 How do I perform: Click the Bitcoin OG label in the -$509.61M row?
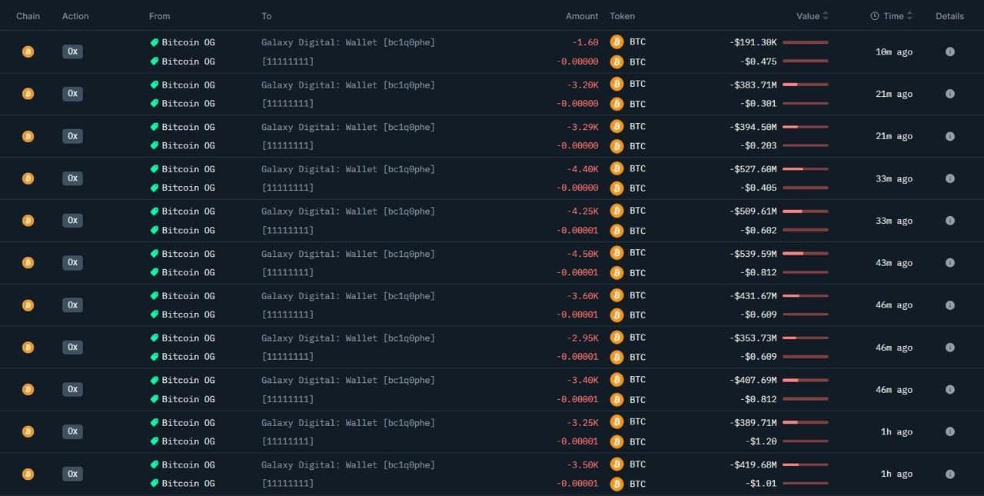[x=188, y=211]
